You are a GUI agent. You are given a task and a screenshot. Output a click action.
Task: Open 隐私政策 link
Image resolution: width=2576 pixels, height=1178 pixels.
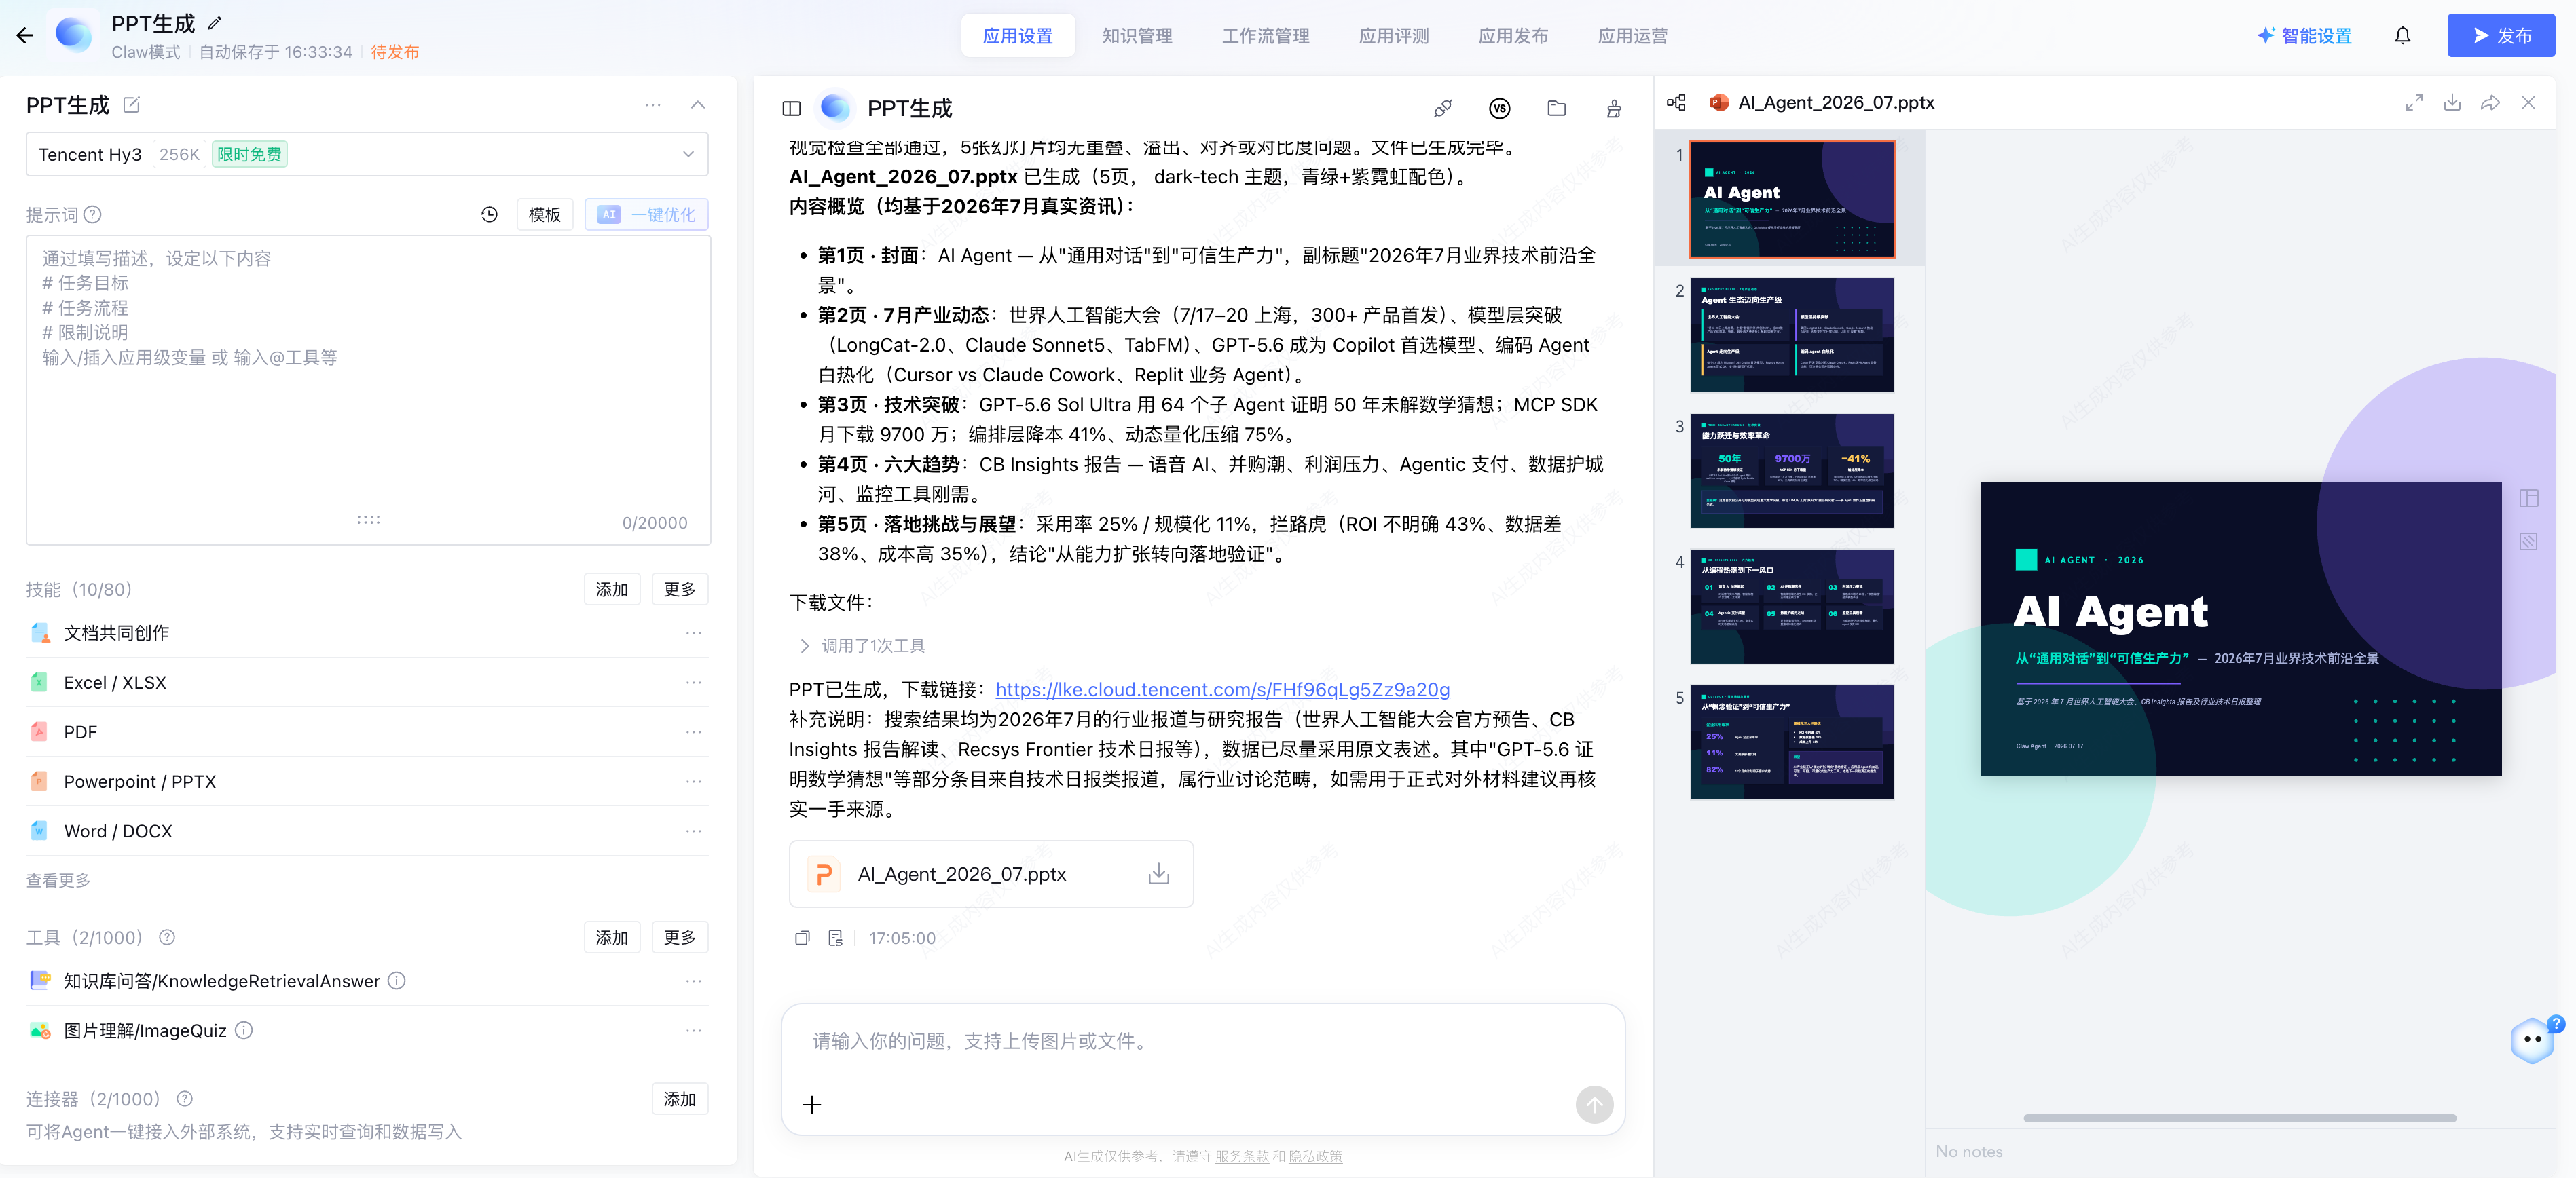pyautogui.click(x=1315, y=1157)
